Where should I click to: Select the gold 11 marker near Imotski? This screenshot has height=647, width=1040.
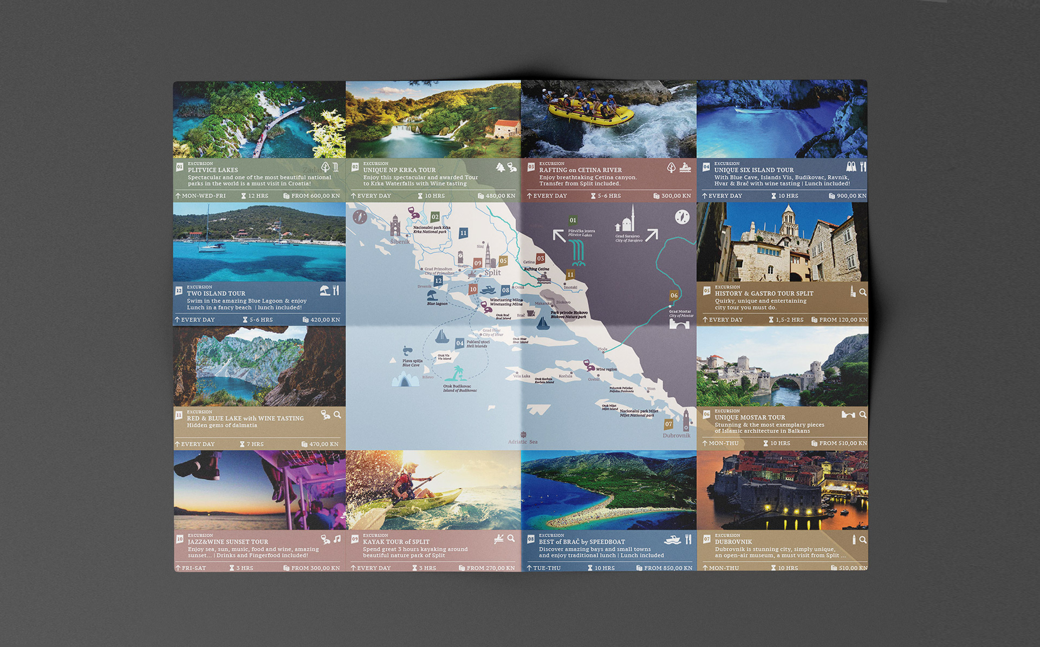[570, 275]
